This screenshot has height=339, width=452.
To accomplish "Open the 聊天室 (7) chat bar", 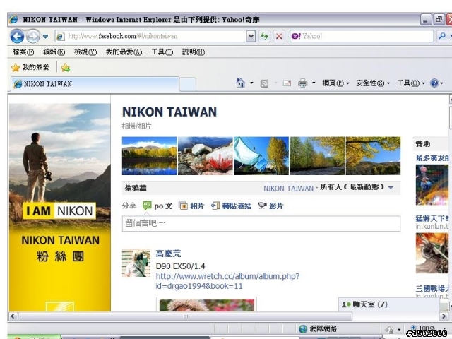I will 389,304.
